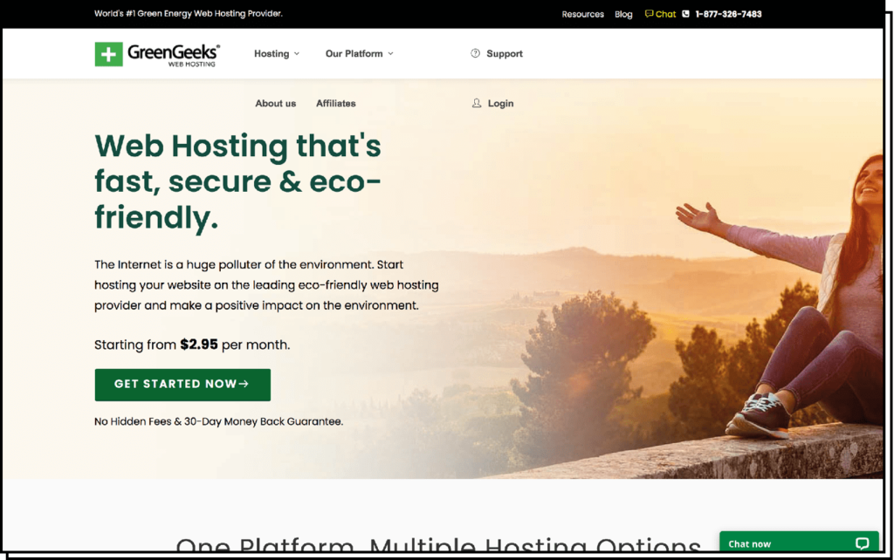894x560 pixels.
Task: Click the GET STARTED NOW button
Action: click(x=182, y=385)
